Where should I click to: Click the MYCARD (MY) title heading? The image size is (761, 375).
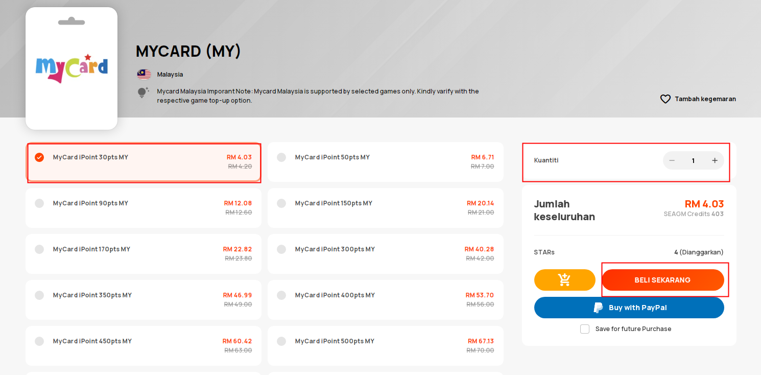[x=188, y=51]
